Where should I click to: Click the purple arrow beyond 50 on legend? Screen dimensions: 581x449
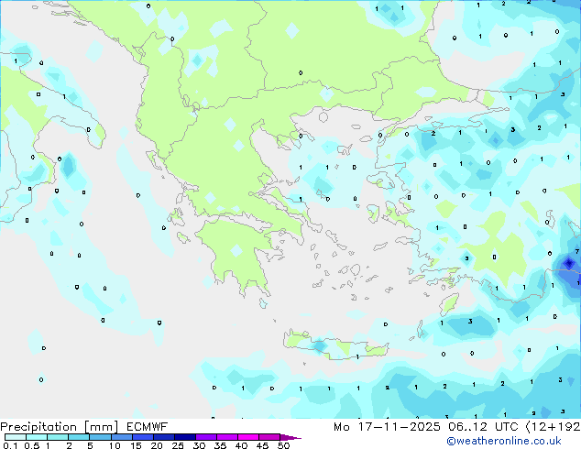pos(290,437)
